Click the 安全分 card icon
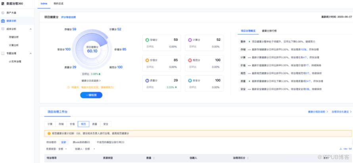The height and width of the screenshot is (163, 353). click(190, 81)
